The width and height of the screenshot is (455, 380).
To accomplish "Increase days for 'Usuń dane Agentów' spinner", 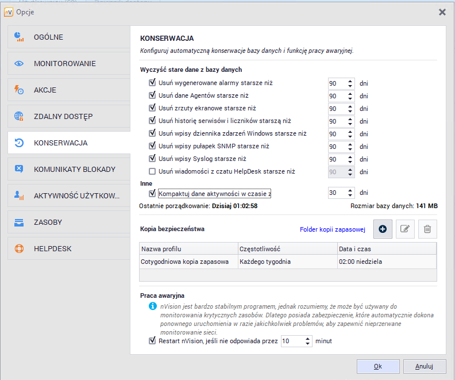I will (350, 93).
